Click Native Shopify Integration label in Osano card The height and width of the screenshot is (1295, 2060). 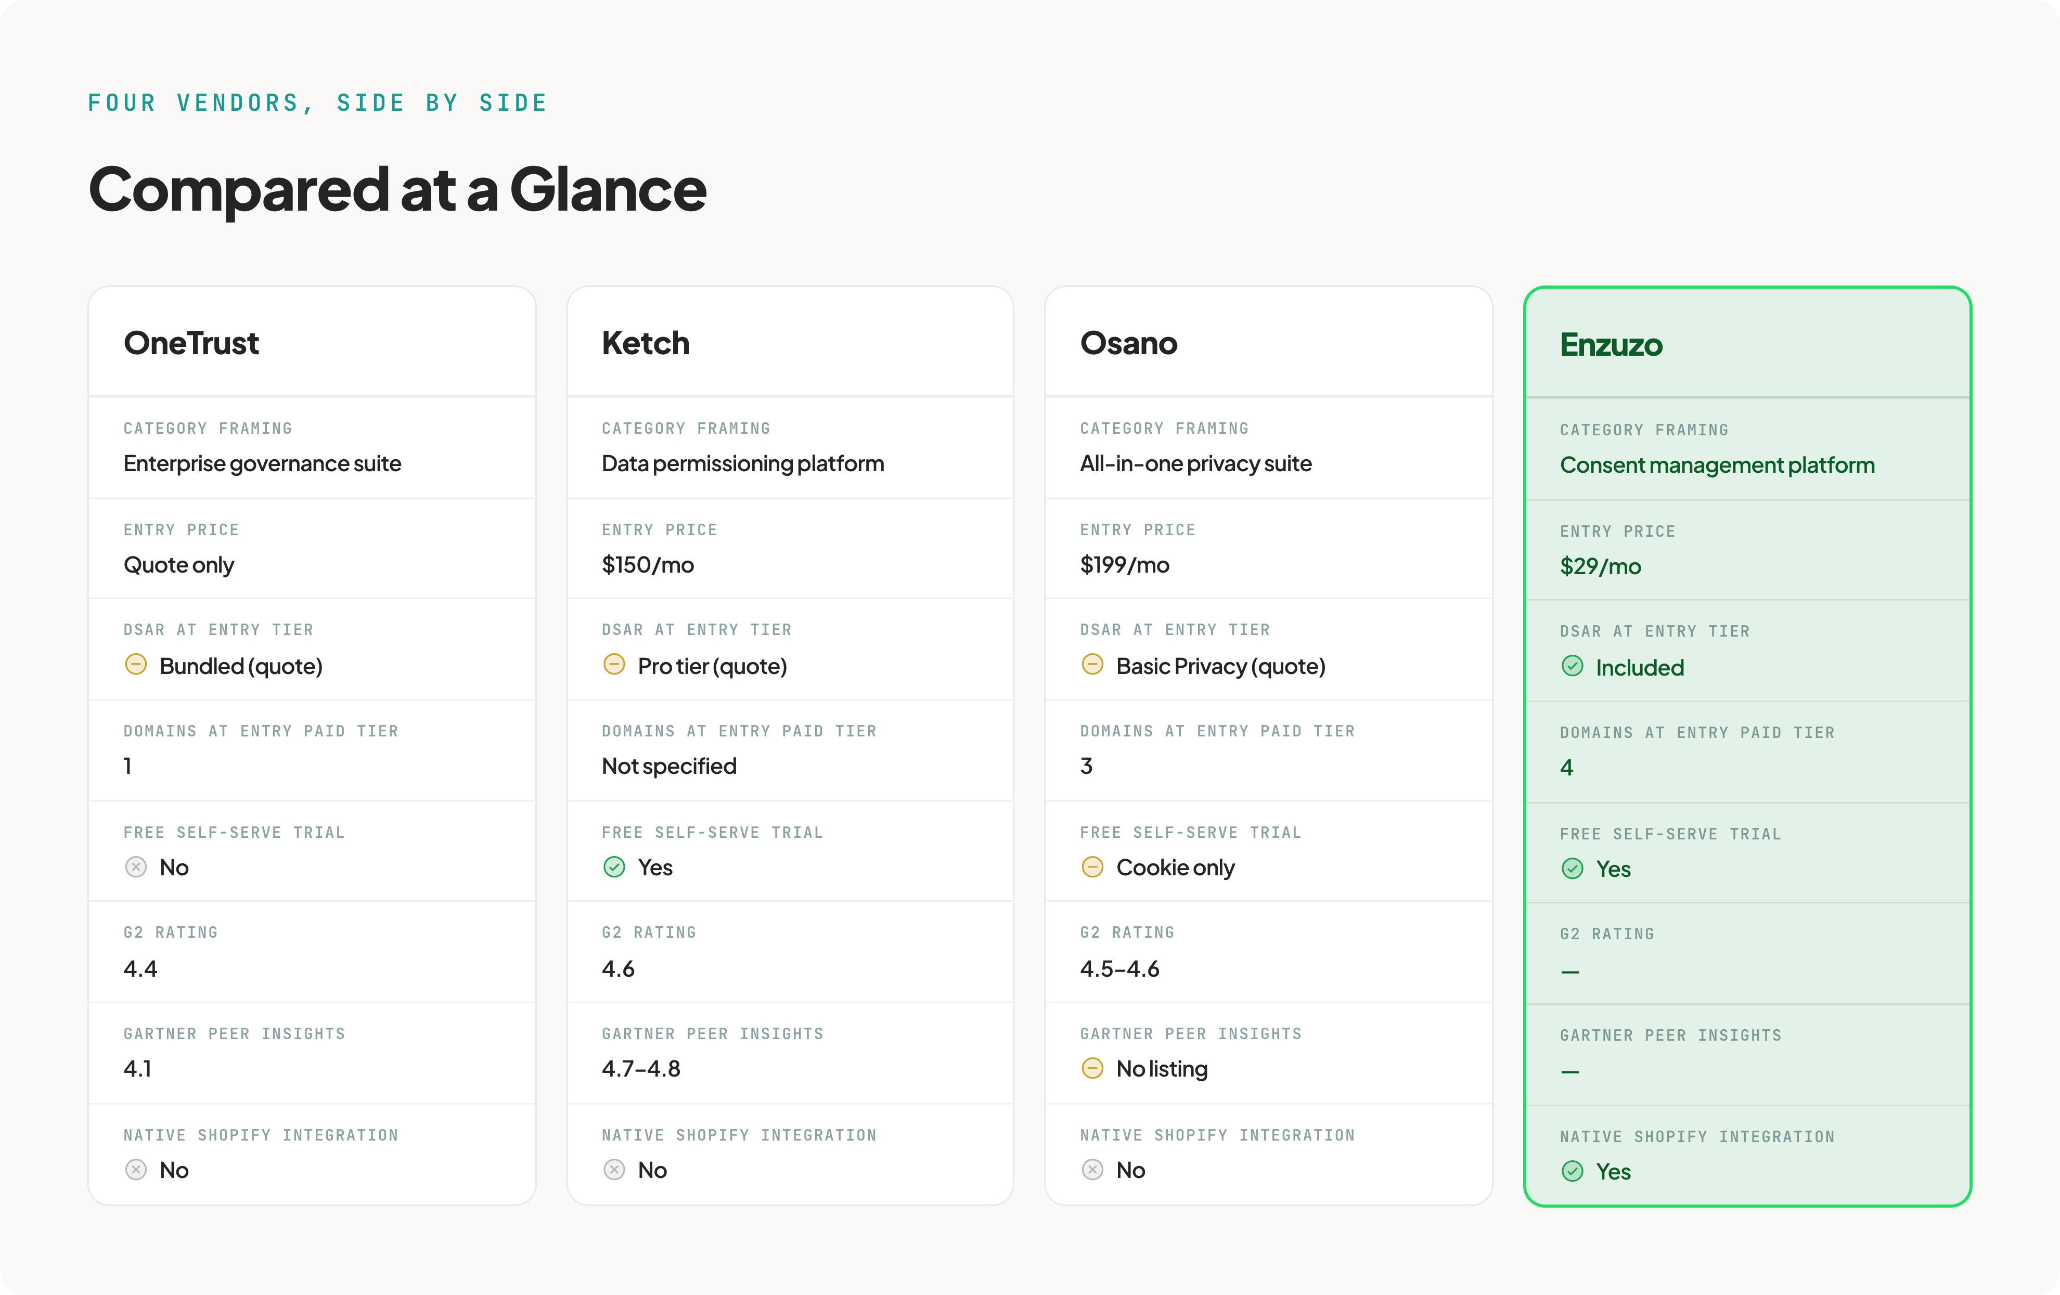pyautogui.click(x=1217, y=1136)
